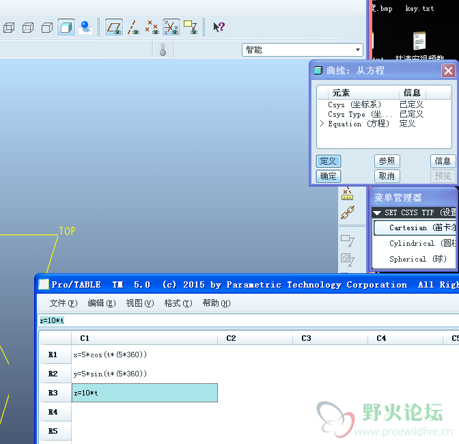Select row header R1

click(x=55, y=355)
